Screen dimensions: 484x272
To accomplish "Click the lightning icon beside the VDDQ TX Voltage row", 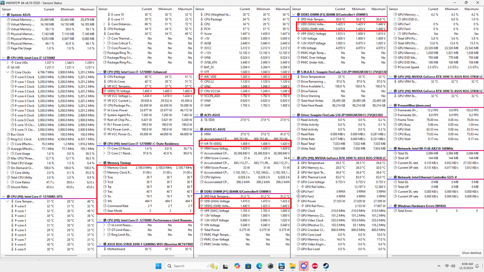I will pyautogui.click(x=105, y=91).
